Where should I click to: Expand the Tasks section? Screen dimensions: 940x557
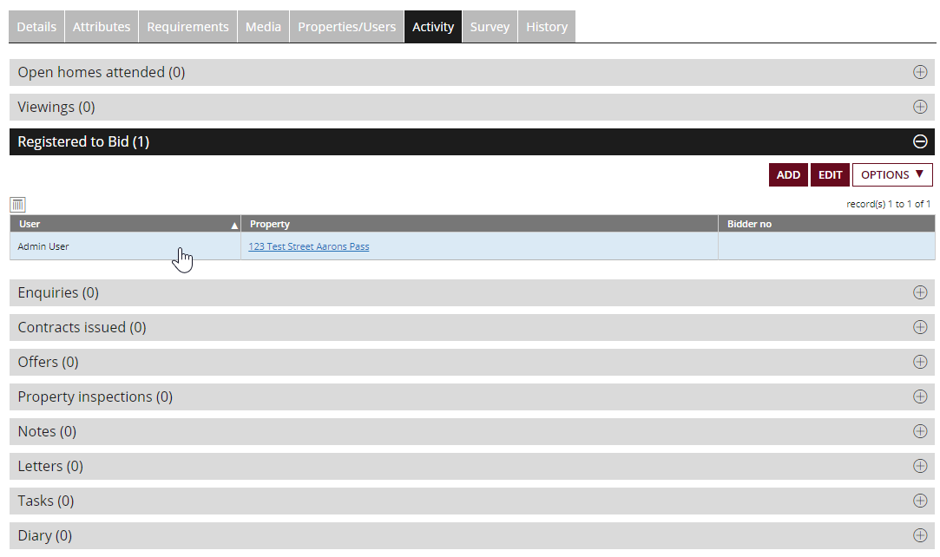(920, 501)
